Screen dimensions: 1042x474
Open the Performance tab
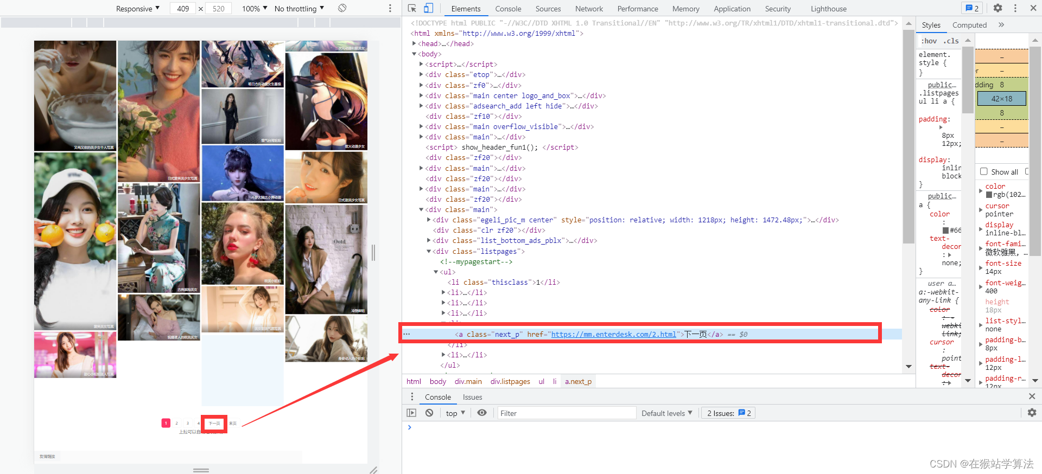coord(638,9)
